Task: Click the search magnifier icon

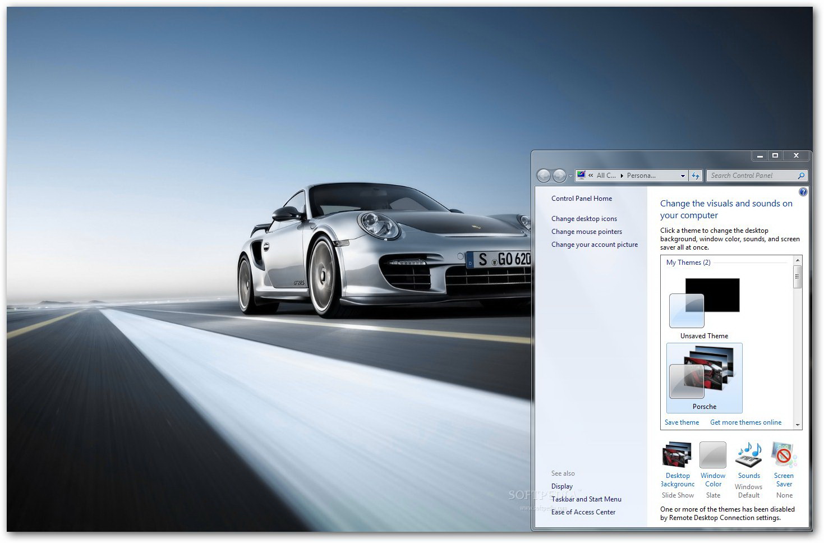Action: pyautogui.click(x=801, y=176)
